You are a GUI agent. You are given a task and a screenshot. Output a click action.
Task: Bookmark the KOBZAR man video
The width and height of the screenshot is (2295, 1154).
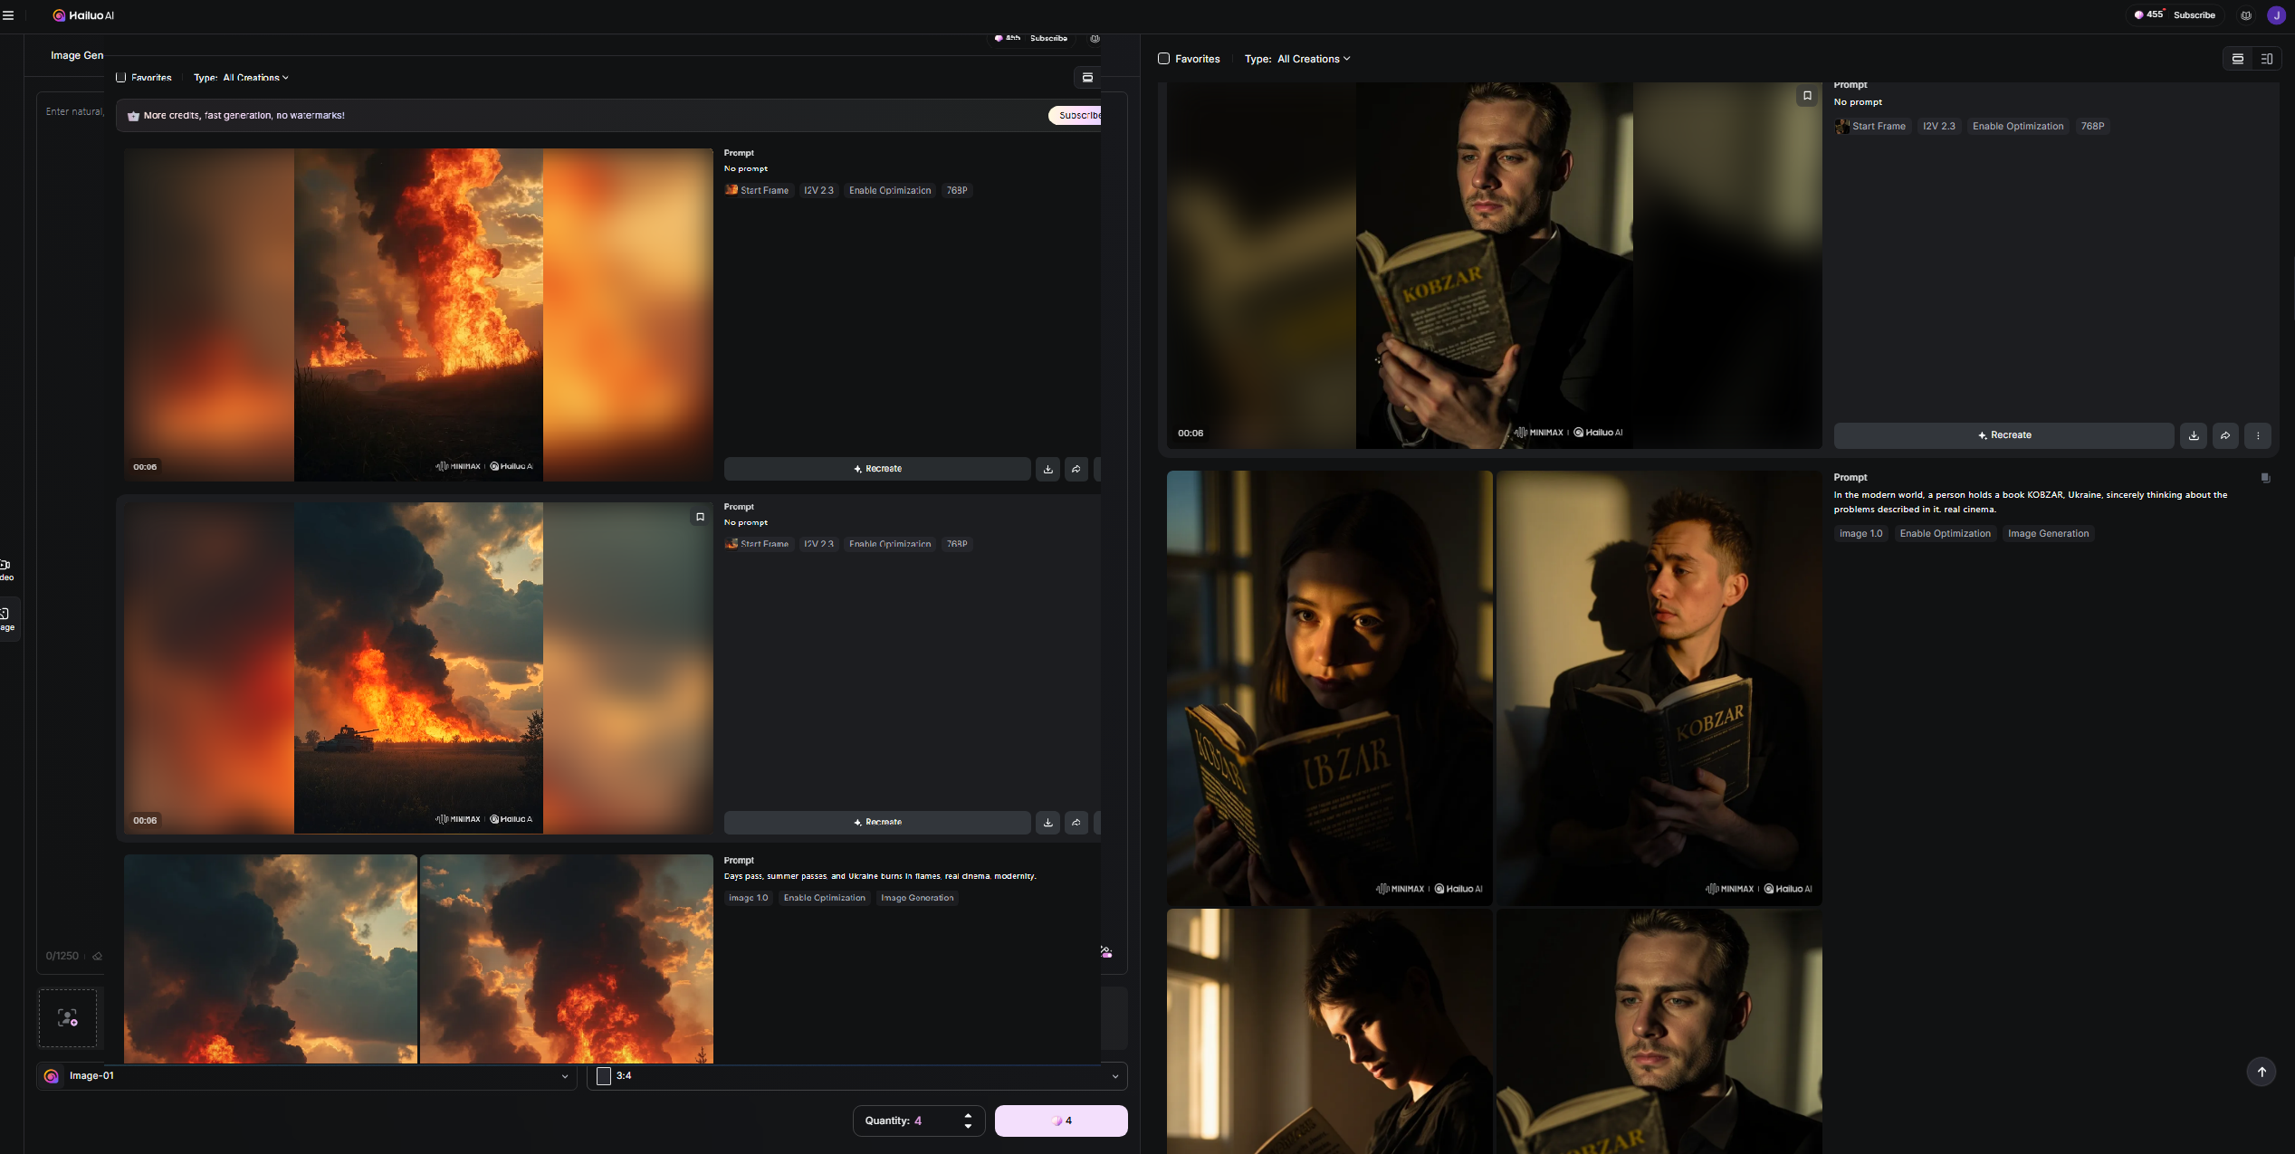tap(1807, 96)
